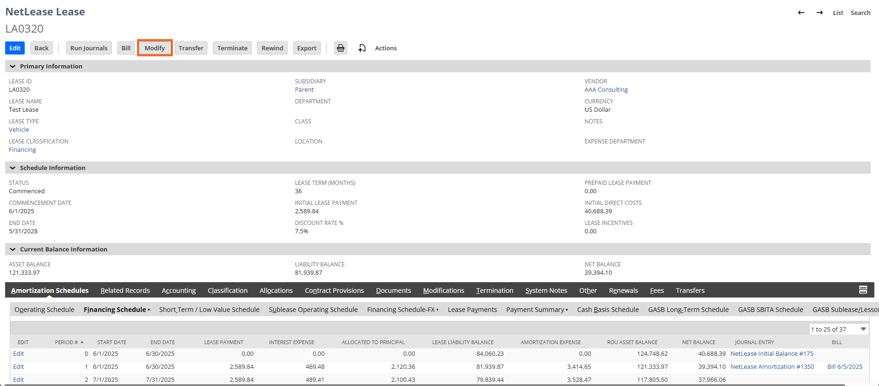Image resolution: width=879 pixels, height=386 pixels.
Task: Edit the period 0 schedule row
Action: [x=18, y=353]
